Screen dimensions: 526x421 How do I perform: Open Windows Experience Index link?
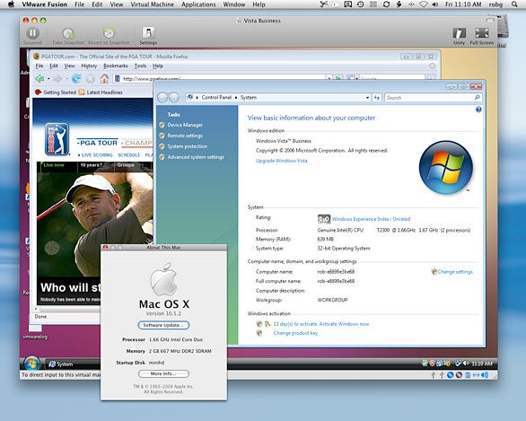(371, 219)
